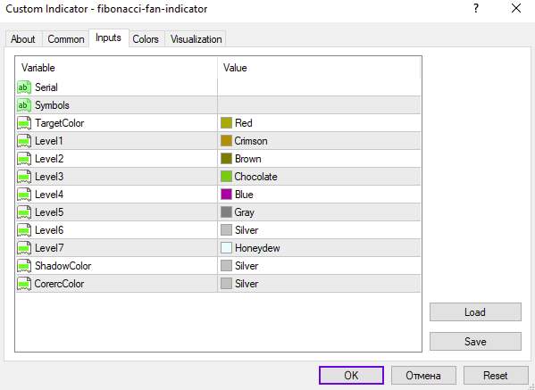535x390 pixels.
Task: Click the CorercColor row icon
Action: pos(24,284)
